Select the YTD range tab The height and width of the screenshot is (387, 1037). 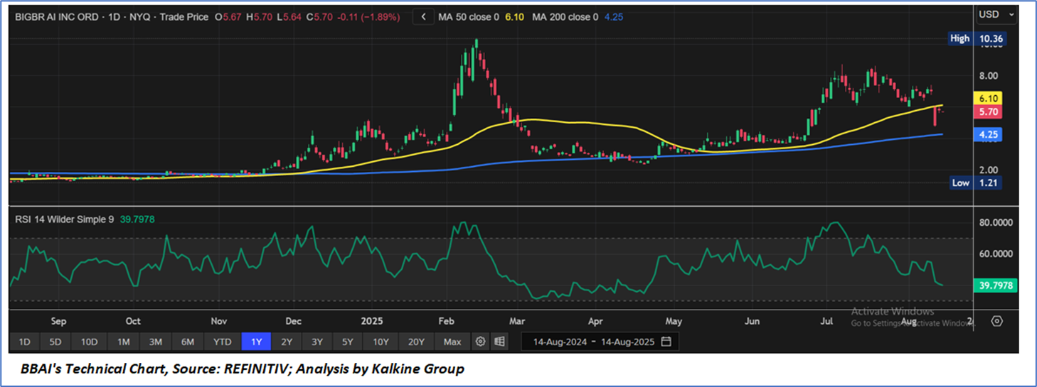coord(222,342)
